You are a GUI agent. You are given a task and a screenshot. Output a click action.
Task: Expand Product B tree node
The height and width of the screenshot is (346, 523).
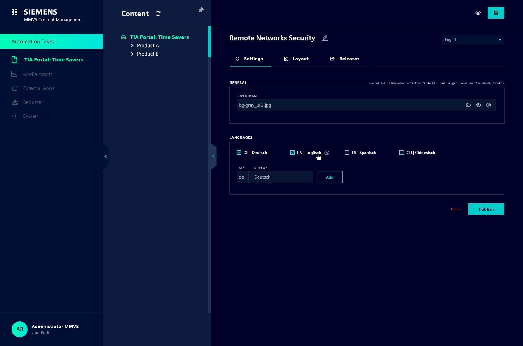pyautogui.click(x=132, y=54)
